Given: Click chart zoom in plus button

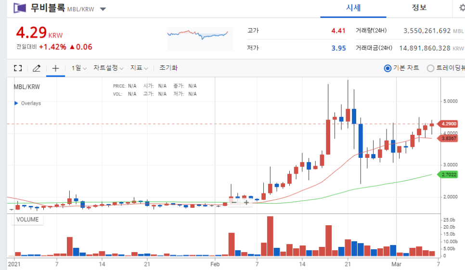Looking at the screenshot, I should pos(246,203).
